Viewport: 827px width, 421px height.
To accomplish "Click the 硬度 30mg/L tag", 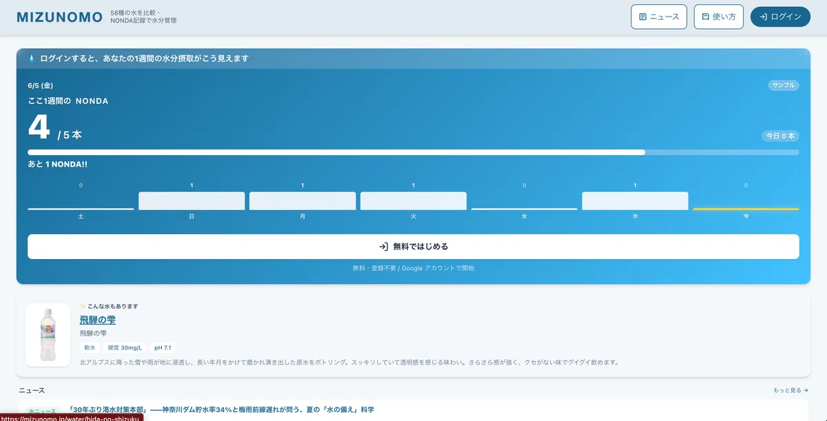I will coord(125,348).
